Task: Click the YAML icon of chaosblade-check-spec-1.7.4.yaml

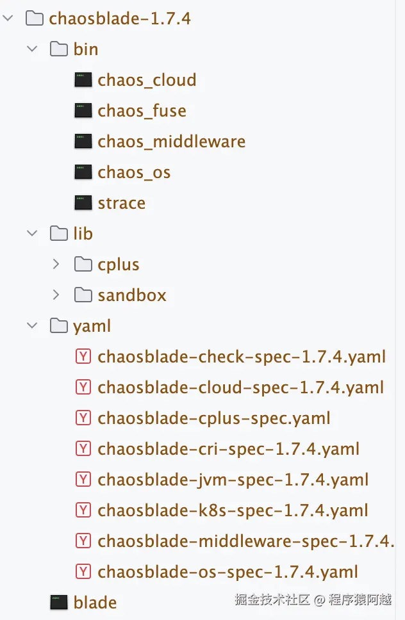Action: pos(83,357)
